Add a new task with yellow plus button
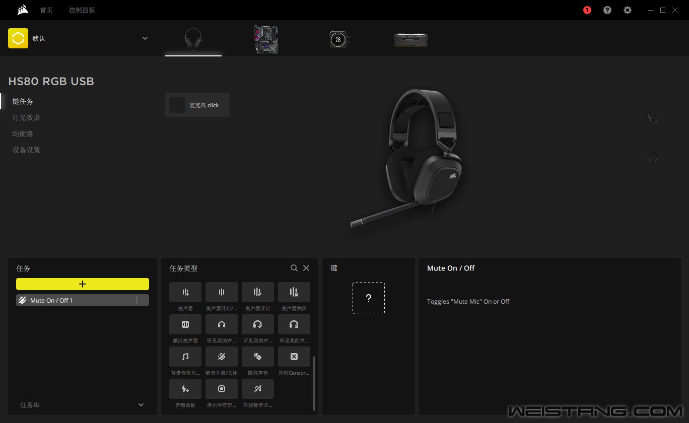The width and height of the screenshot is (689, 423). tap(83, 284)
